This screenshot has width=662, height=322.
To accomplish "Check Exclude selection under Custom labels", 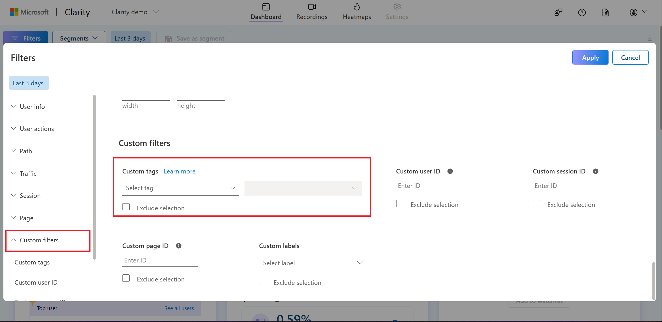I will point(263,281).
